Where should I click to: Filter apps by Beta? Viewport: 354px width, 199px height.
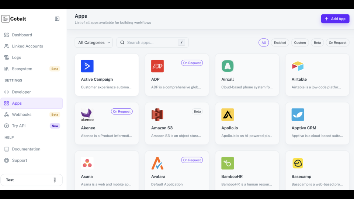click(x=317, y=42)
